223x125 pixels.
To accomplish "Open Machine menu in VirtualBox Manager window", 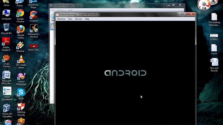I will (x=61, y=10).
